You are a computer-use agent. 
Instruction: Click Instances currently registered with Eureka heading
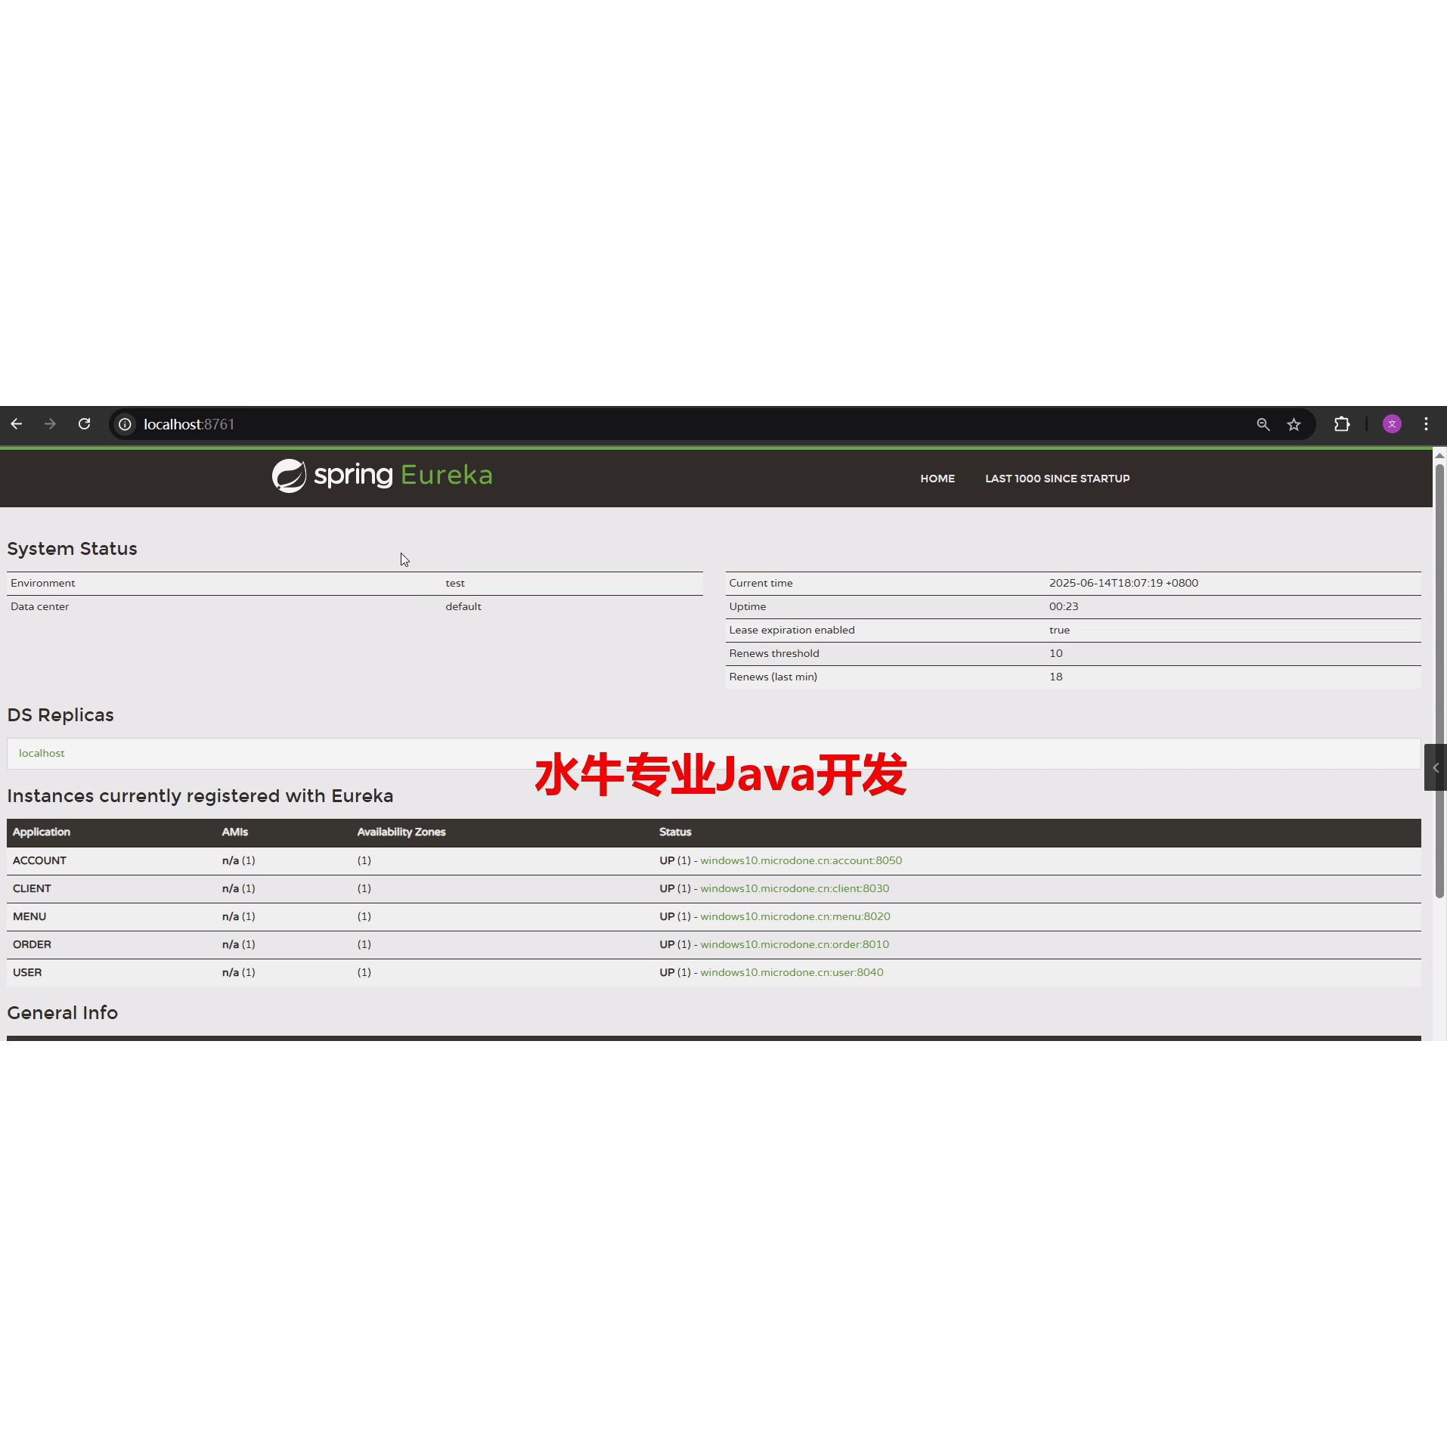coord(200,796)
